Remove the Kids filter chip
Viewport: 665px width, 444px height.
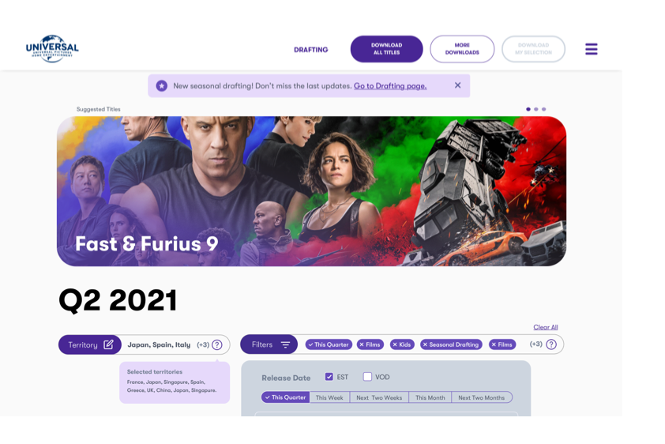coord(402,344)
